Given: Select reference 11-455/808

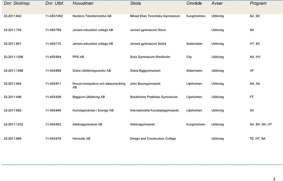Looking at the screenshot, I should point(53,71).
